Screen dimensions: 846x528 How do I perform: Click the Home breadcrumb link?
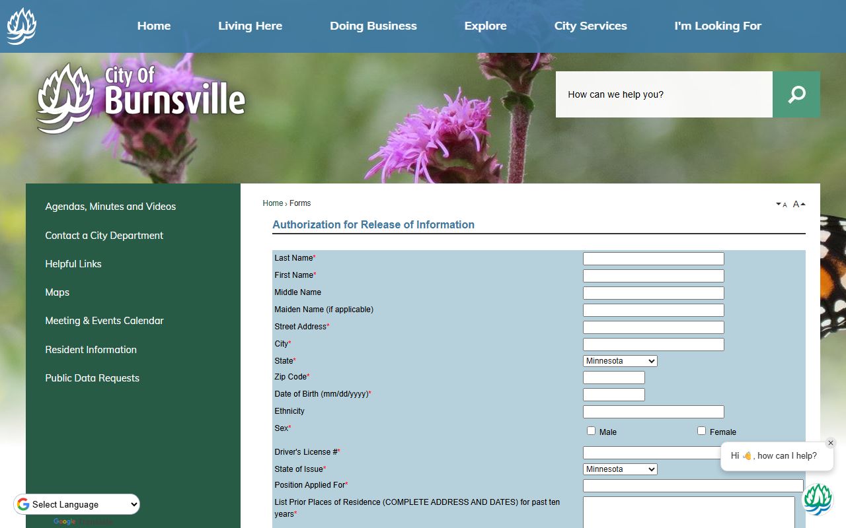[x=272, y=203]
